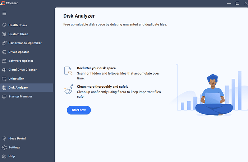Viewport: 248px width, 162px height.
Task: Click the CCleaner logo in title bar
Action: [3, 3]
